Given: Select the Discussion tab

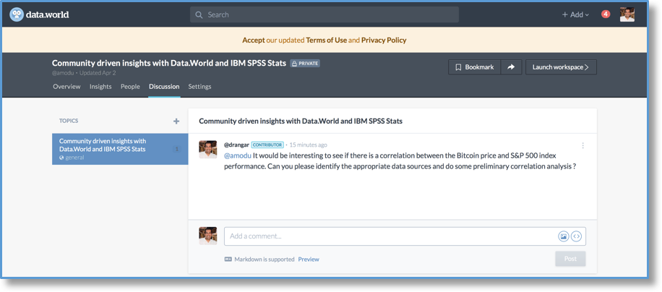Looking at the screenshot, I should tap(164, 87).
